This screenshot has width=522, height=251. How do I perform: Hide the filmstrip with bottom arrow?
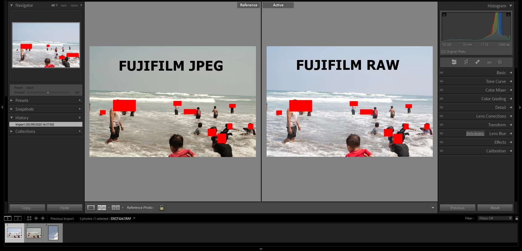[x=261, y=249]
